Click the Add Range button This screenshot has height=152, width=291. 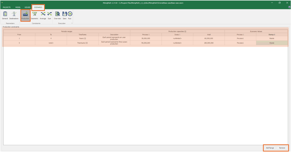click(x=270, y=148)
